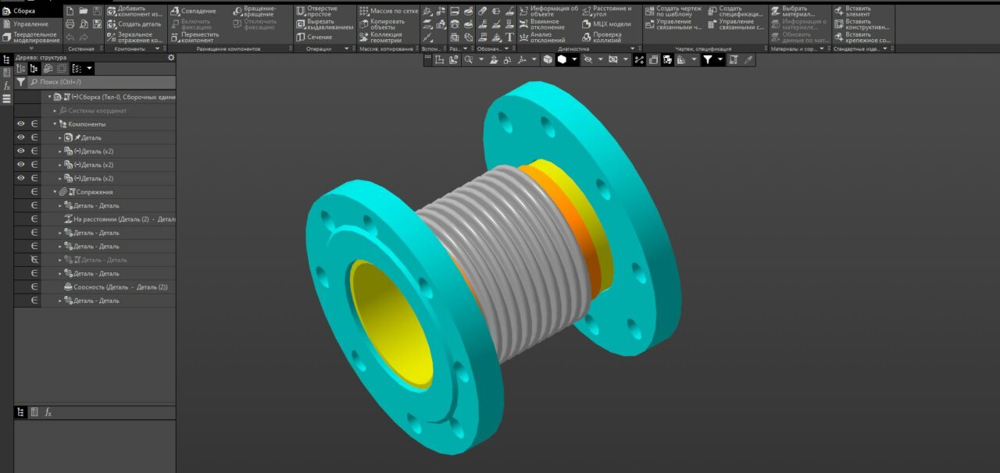Choose the Переместить компонент tool
The width and height of the screenshot is (1000, 473).
195,37
